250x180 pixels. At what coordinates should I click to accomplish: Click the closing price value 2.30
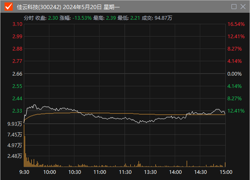tap(53, 18)
